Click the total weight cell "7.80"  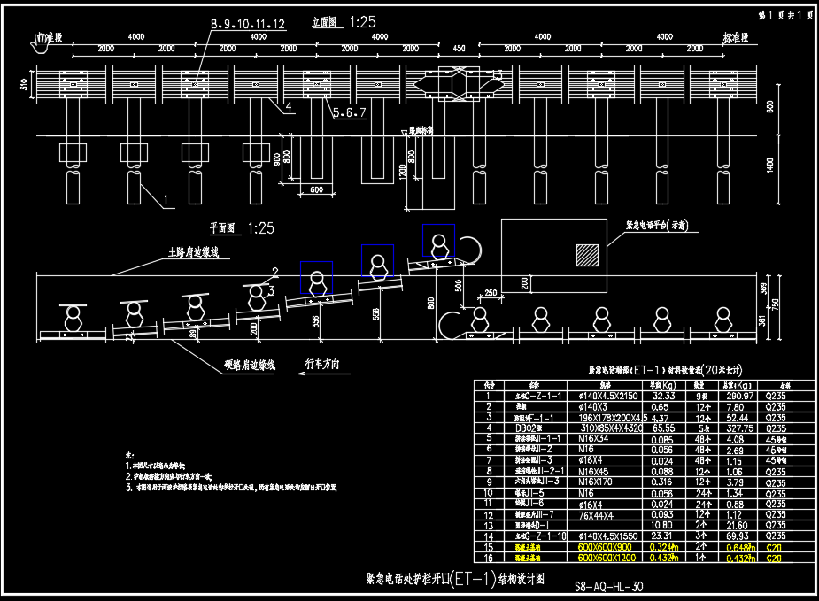coord(735,407)
